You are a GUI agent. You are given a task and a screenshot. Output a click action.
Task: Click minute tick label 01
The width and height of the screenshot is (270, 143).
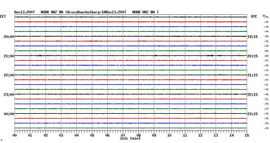click(x=30, y=135)
